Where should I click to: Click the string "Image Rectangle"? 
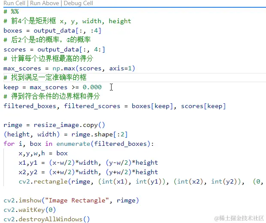(x=77, y=200)
